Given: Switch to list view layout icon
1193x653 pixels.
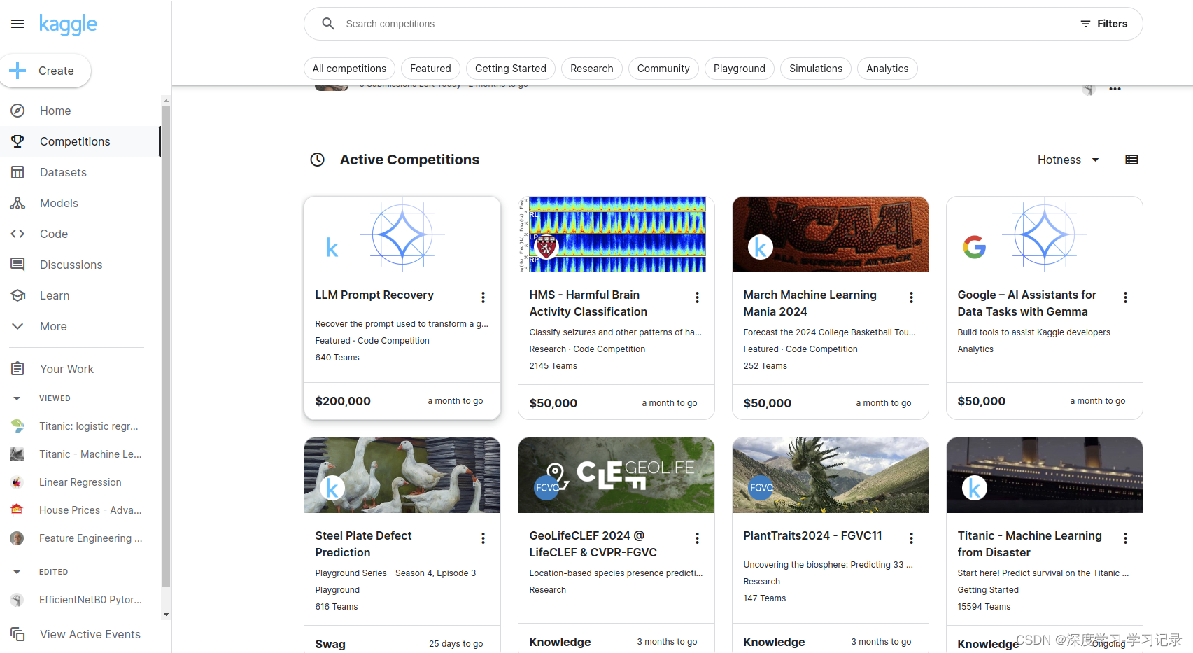Looking at the screenshot, I should click(1131, 160).
